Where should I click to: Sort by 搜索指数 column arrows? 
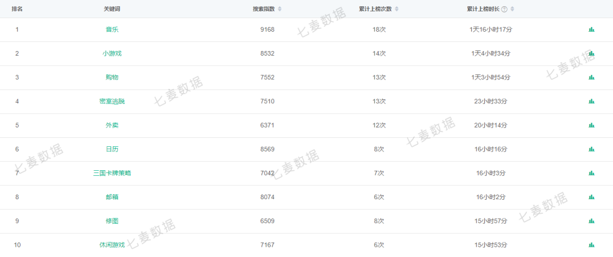tap(279, 9)
